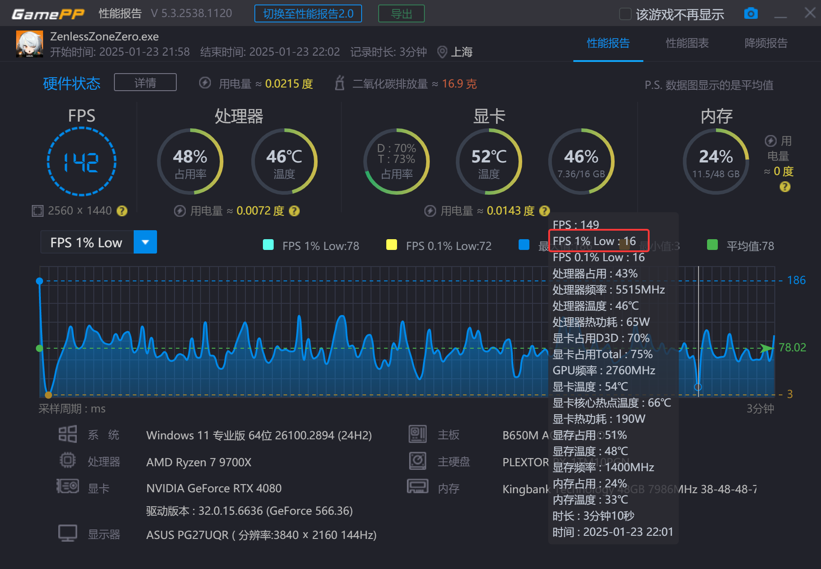Click the power usage lightning icon near 用电量
This screenshot has width=821, height=569.
[205, 83]
